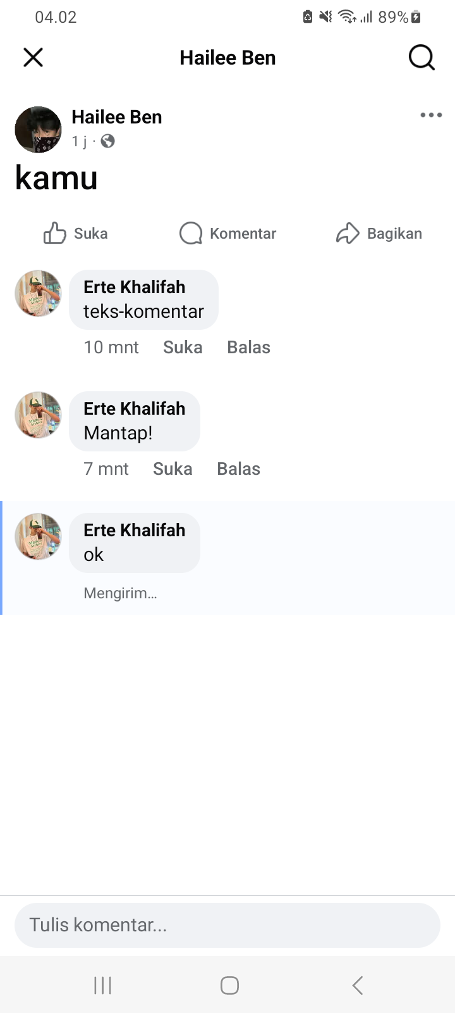Screen dimensions: 455x1013
Task: Tap Erte Khalifah name on "Mantap!" comment
Action: pos(135,409)
